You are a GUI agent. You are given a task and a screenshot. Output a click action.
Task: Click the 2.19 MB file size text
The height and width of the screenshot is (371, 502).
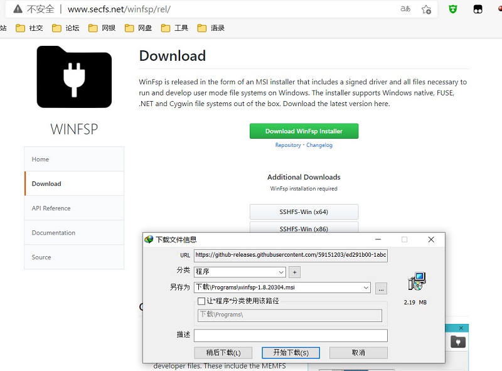(415, 303)
